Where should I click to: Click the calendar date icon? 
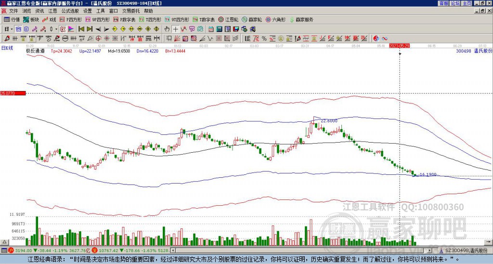point(211,29)
